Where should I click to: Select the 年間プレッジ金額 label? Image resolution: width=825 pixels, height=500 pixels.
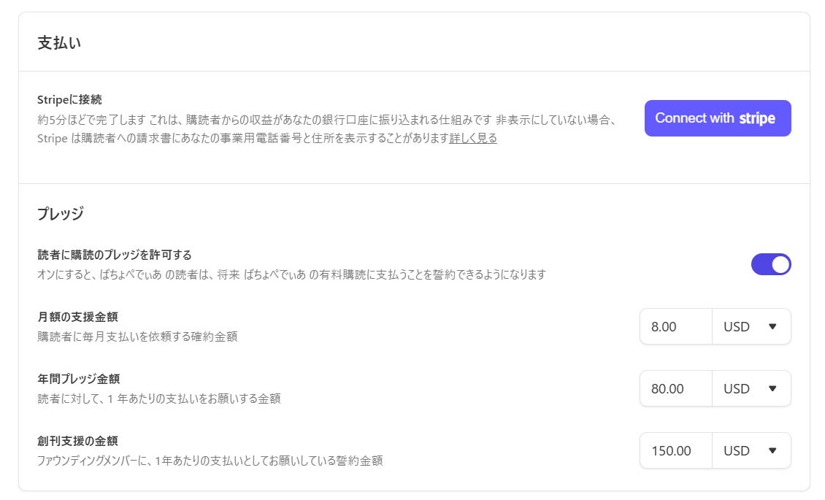[x=78, y=379]
